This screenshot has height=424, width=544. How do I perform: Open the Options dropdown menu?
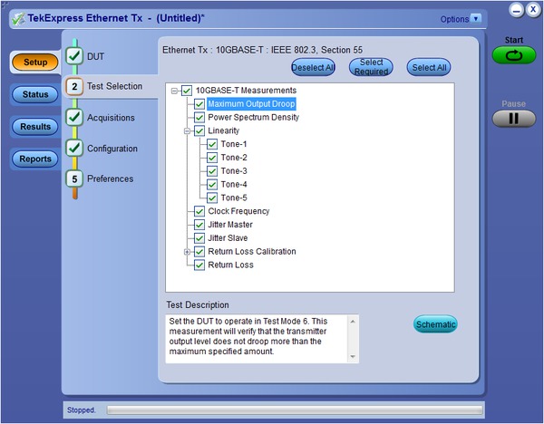[476, 18]
